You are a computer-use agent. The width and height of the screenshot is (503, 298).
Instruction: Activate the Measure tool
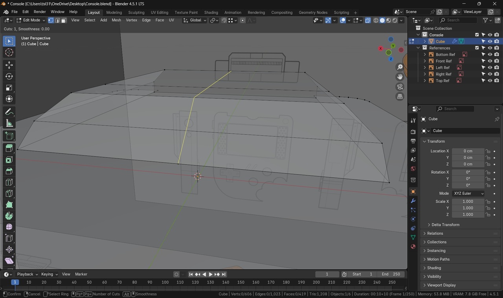pyautogui.click(x=9, y=124)
